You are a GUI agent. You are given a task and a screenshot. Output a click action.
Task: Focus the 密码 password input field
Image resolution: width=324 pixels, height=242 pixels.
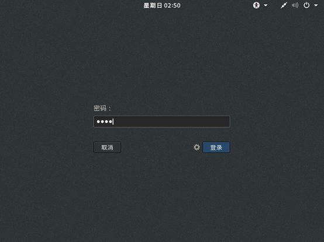point(162,121)
